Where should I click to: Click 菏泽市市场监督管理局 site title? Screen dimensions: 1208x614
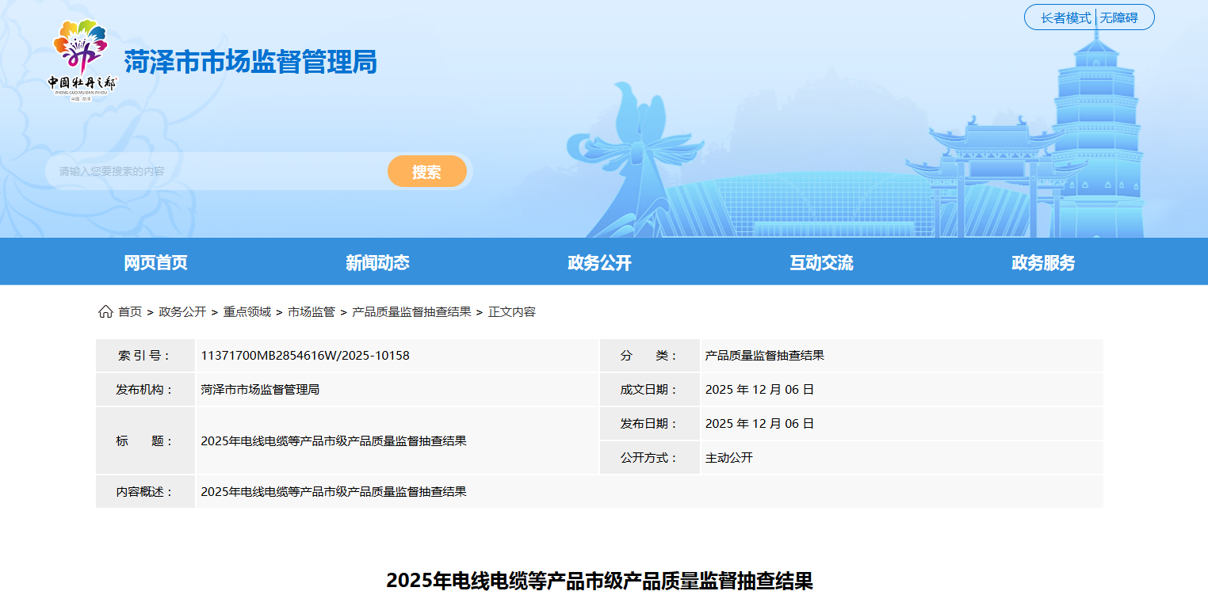(x=250, y=62)
